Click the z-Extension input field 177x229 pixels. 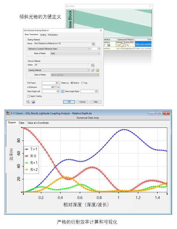[51, 87]
